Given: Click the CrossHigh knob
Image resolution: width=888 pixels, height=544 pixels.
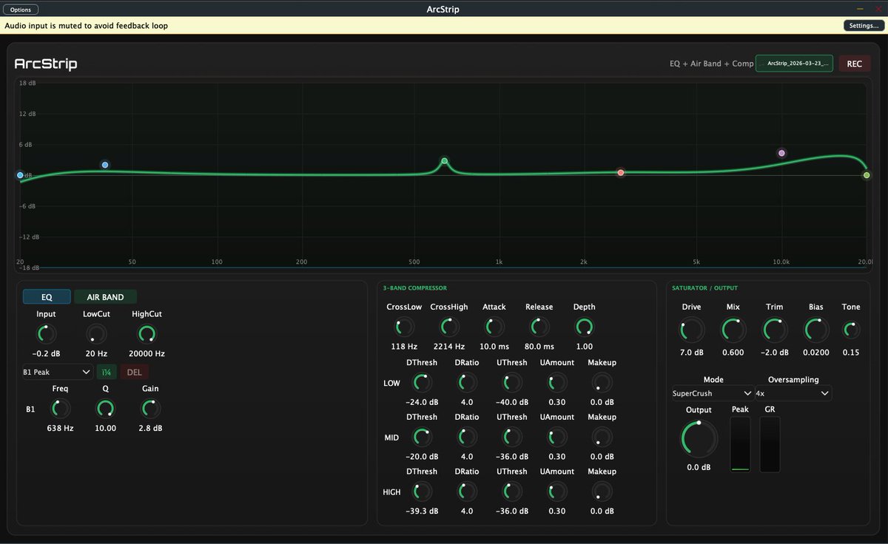Looking at the screenshot, I should pos(449,327).
